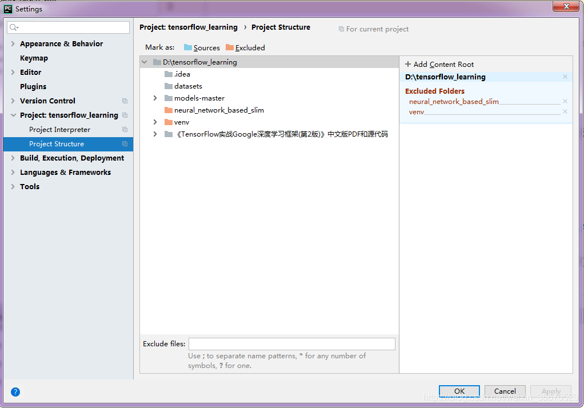Click the .idea folder icon
This screenshot has width=584, height=408.
[x=169, y=74]
